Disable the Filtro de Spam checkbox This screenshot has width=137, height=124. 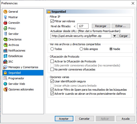click(52, 90)
